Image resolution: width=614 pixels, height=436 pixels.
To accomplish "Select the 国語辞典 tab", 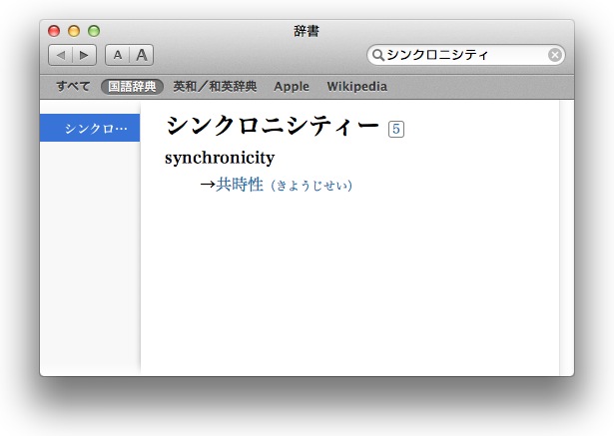I will [x=132, y=87].
